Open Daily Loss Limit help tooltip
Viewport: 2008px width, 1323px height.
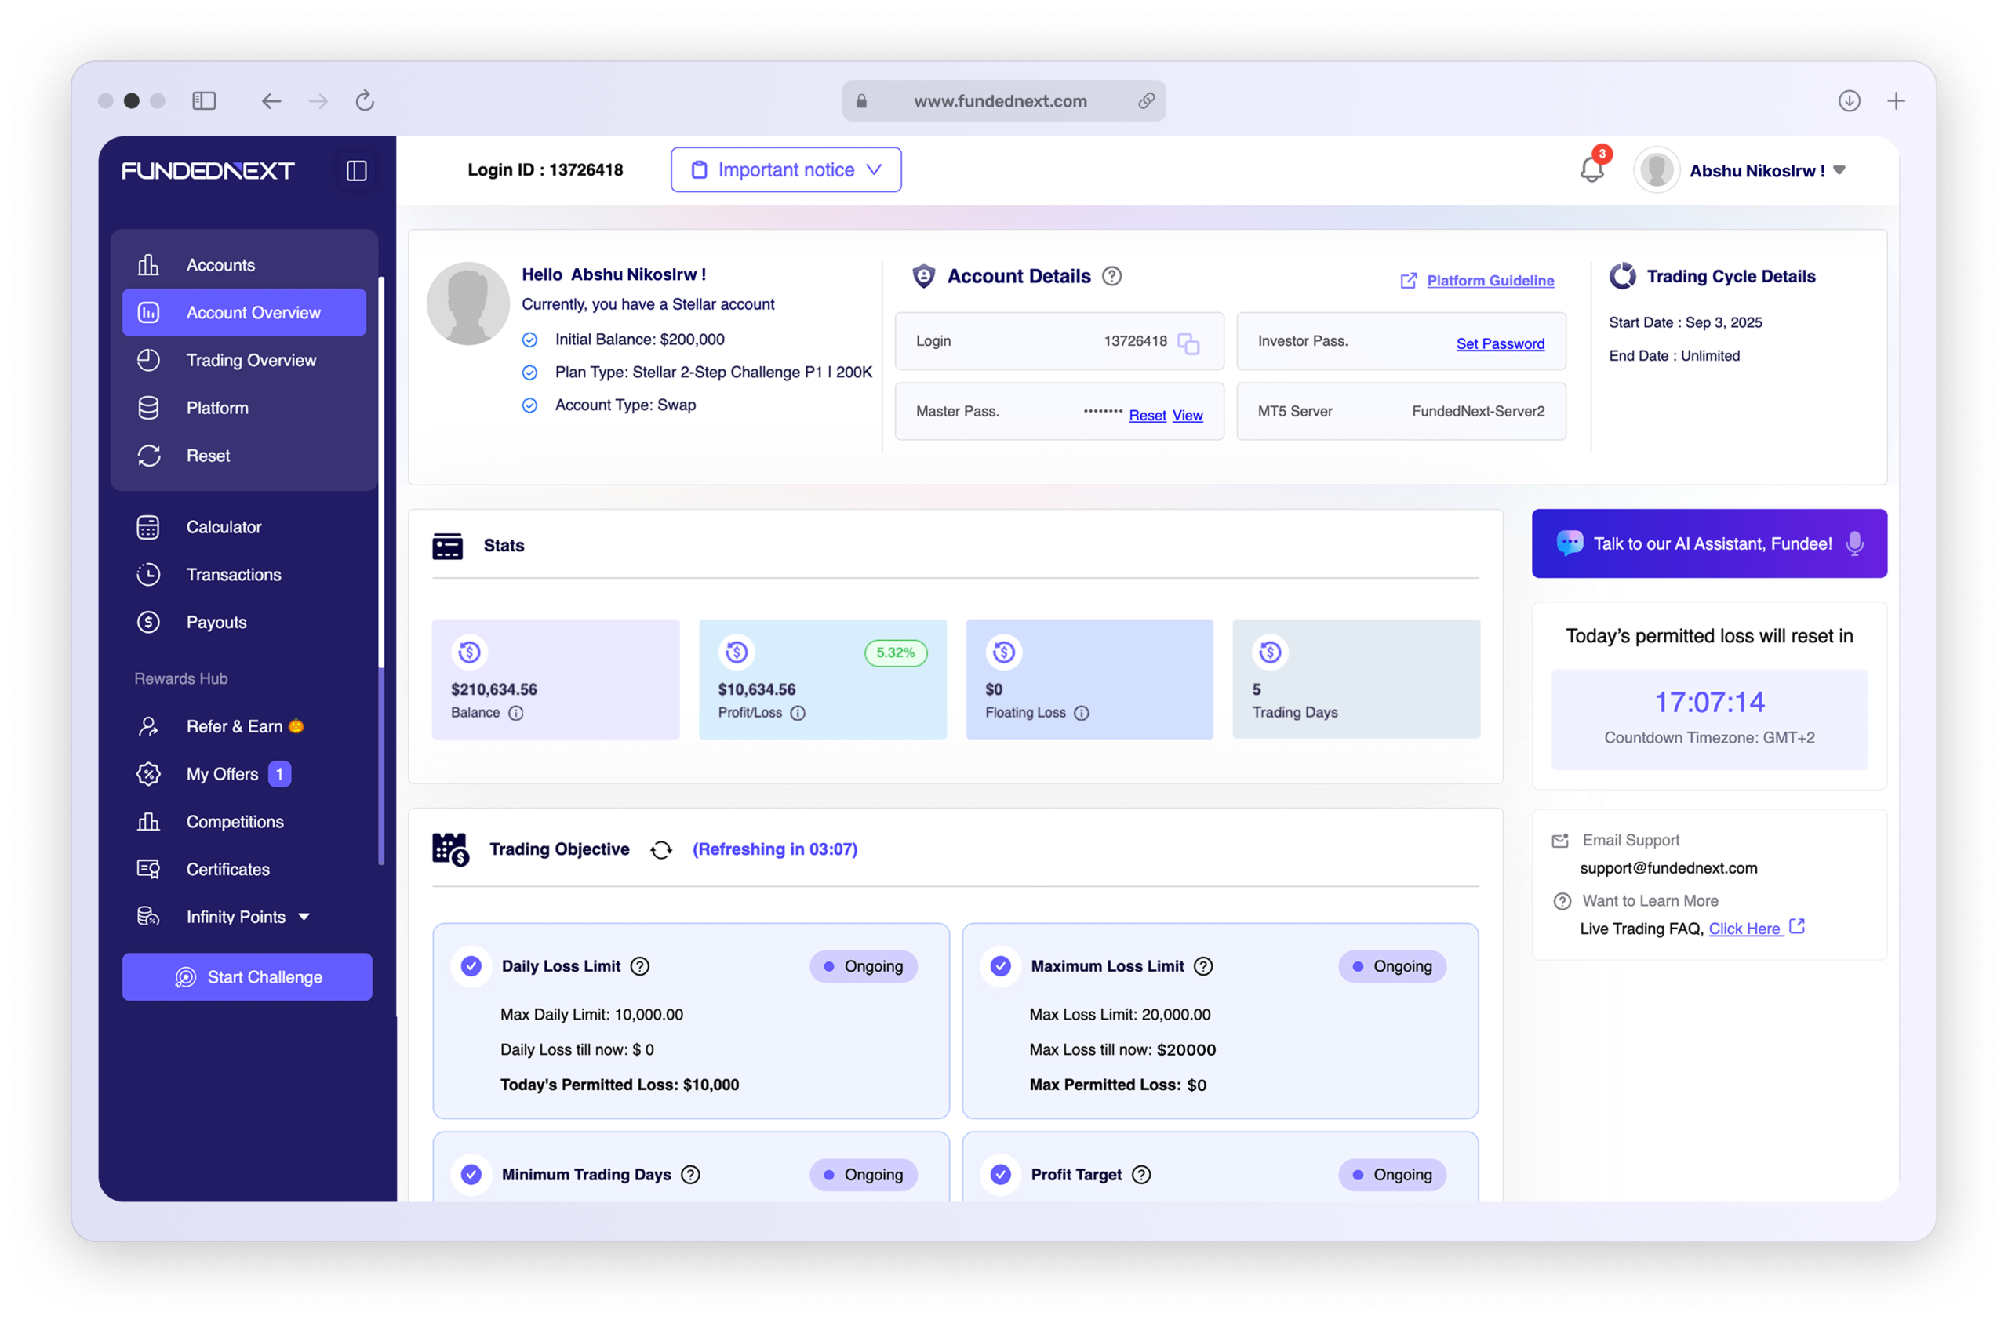coord(640,966)
